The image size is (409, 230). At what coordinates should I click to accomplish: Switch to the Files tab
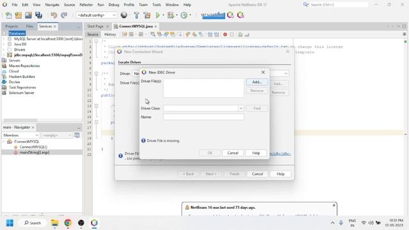coord(30,26)
